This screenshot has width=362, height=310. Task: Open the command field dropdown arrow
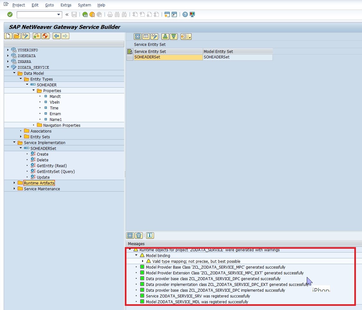(58, 14)
